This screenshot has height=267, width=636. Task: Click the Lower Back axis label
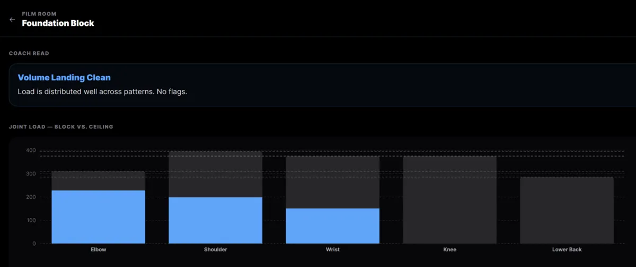point(567,250)
